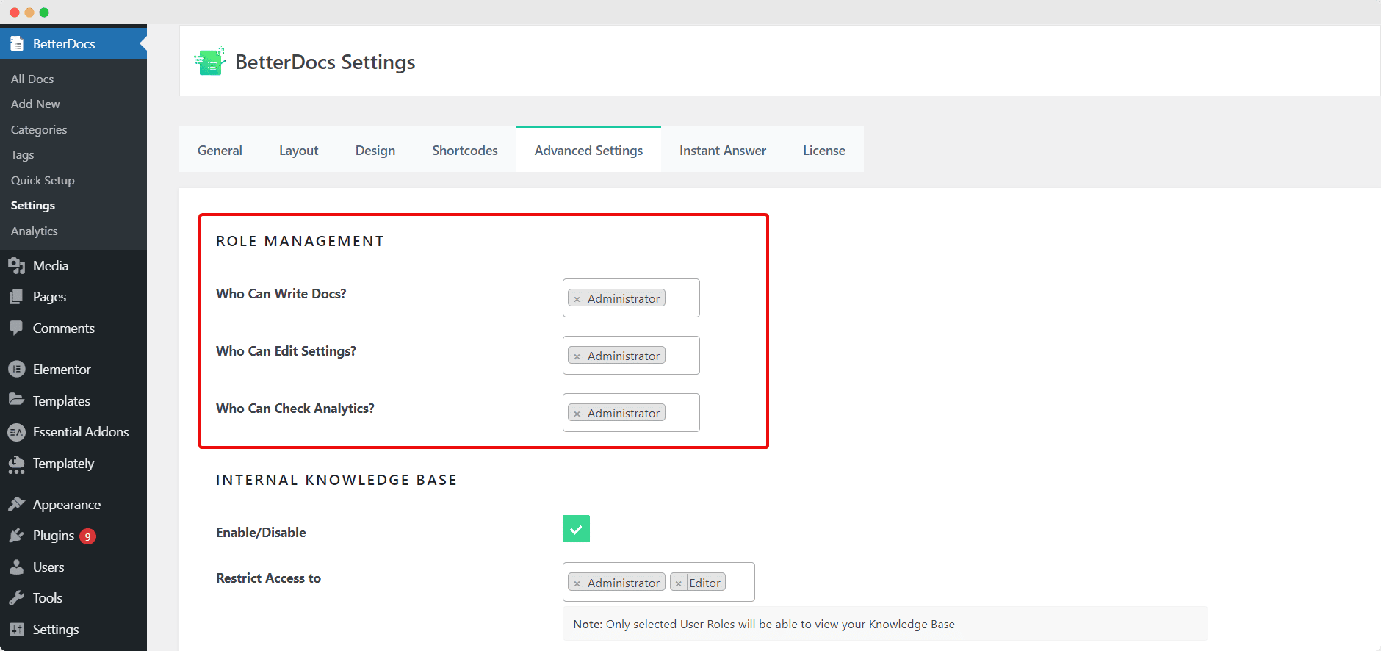
Task: Click the WordPress Settings sliders icon
Action: (16, 629)
